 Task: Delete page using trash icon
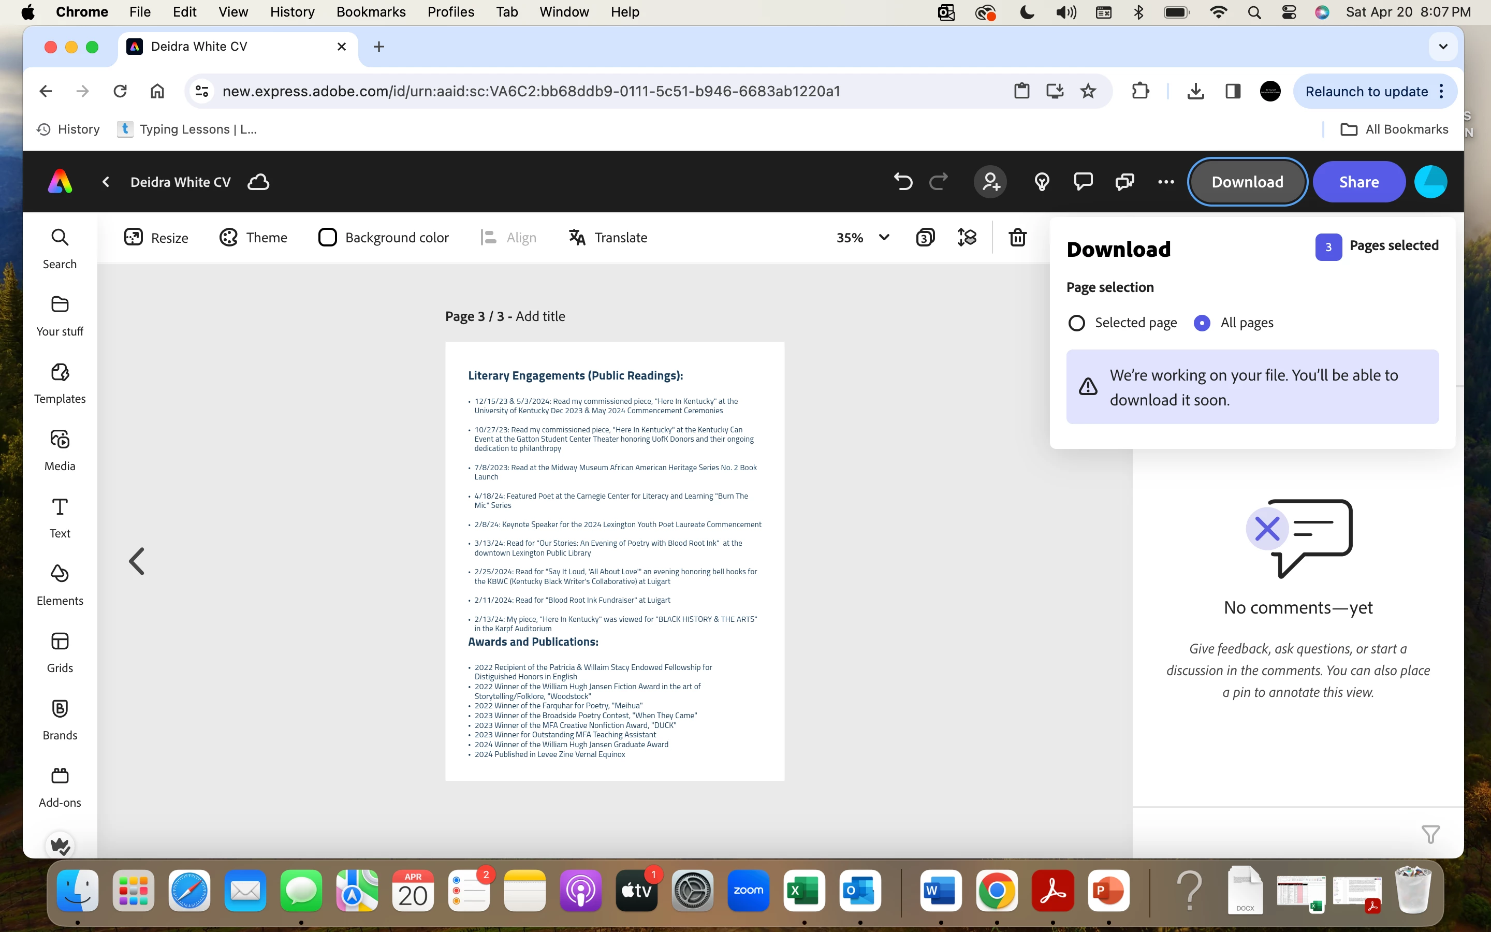point(1017,237)
